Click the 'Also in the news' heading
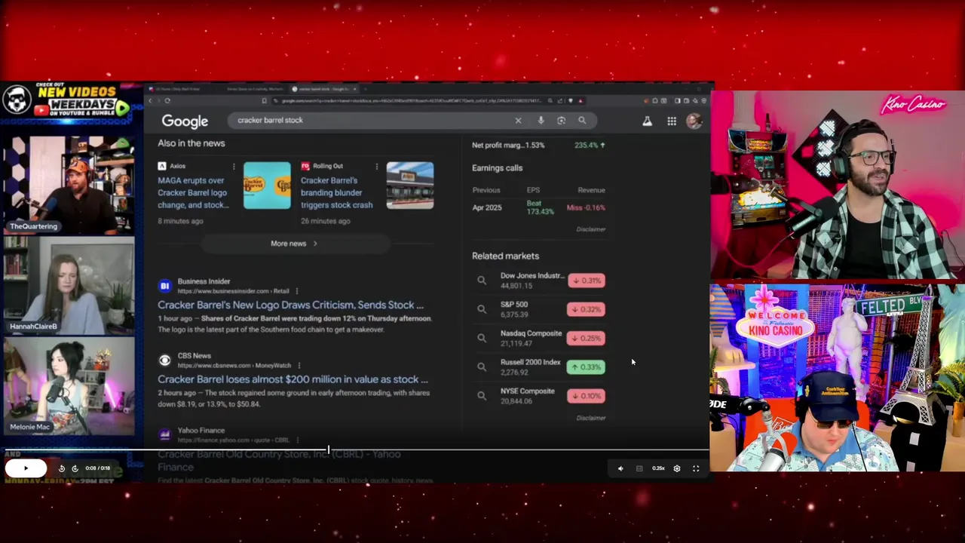The image size is (965, 543). pyautogui.click(x=191, y=143)
